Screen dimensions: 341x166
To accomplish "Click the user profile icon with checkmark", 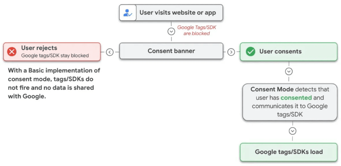I will pyautogui.click(x=128, y=13).
